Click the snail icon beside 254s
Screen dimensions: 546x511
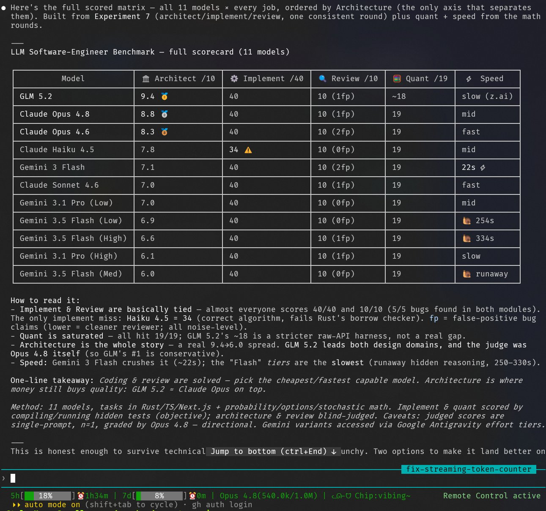pyautogui.click(x=467, y=221)
